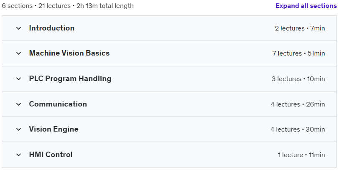This screenshot has width=339, height=170.
Task: Click the chevron next to HMI Control
Action: click(x=18, y=155)
